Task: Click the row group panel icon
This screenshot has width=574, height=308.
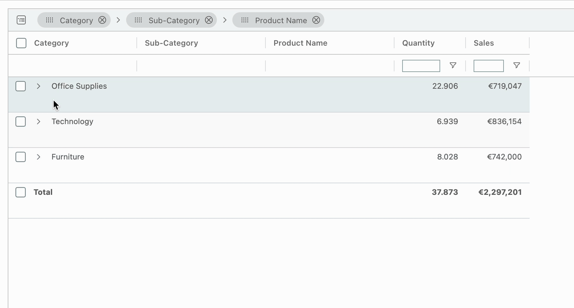Action: (x=21, y=20)
